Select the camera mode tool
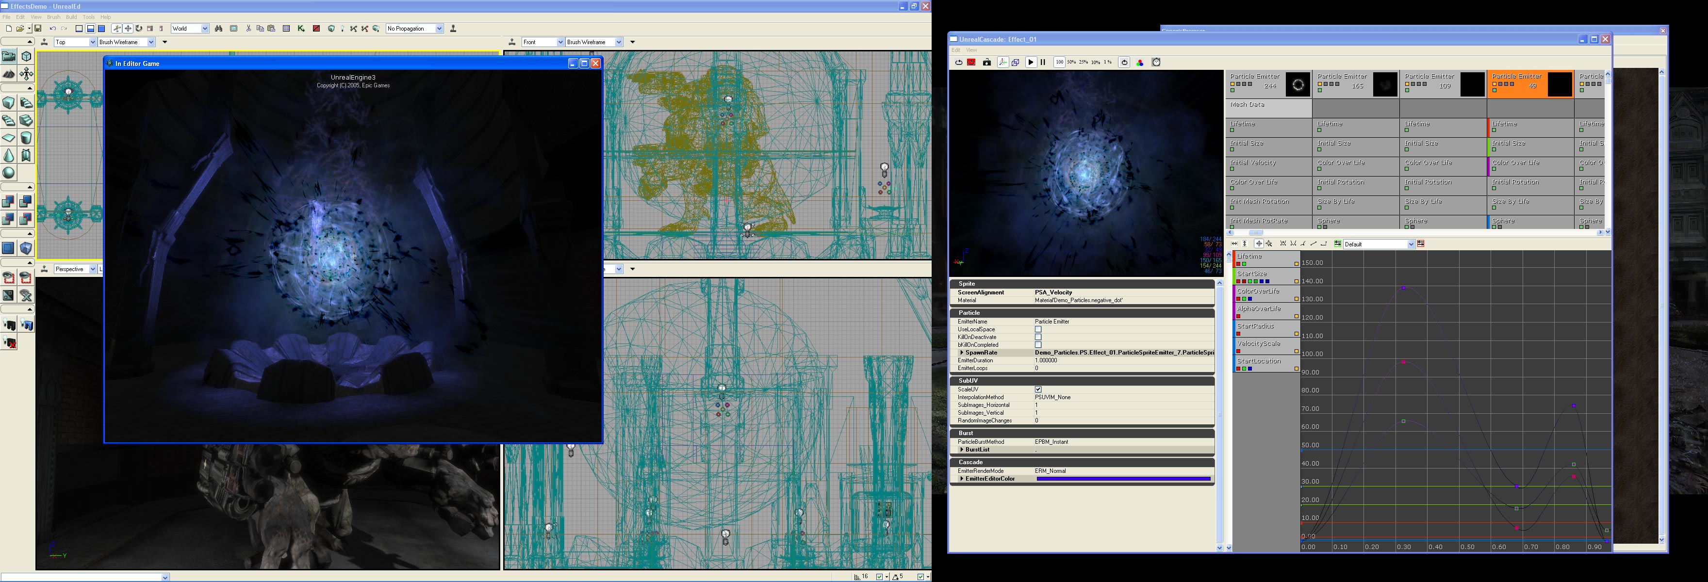The width and height of the screenshot is (1708, 582). [9, 56]
